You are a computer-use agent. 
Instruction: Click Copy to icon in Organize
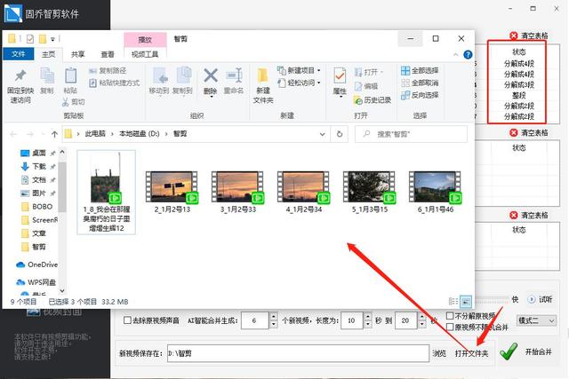coord(183,76)
